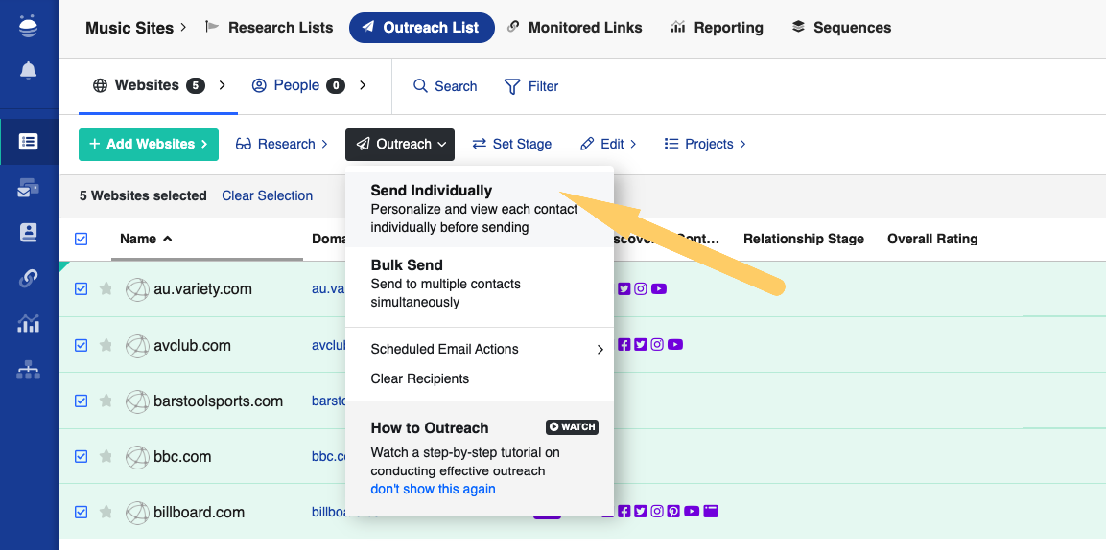Toggle the select-all checkbox in table header
The width and height of the screenshot is (1106, 550).
tap(82, 239)
